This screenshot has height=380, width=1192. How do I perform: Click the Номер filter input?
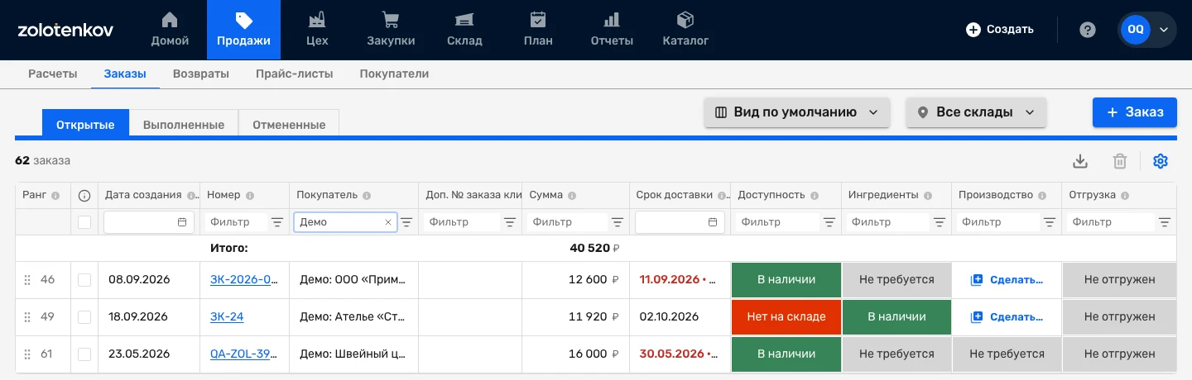click(x=238, y=222)
